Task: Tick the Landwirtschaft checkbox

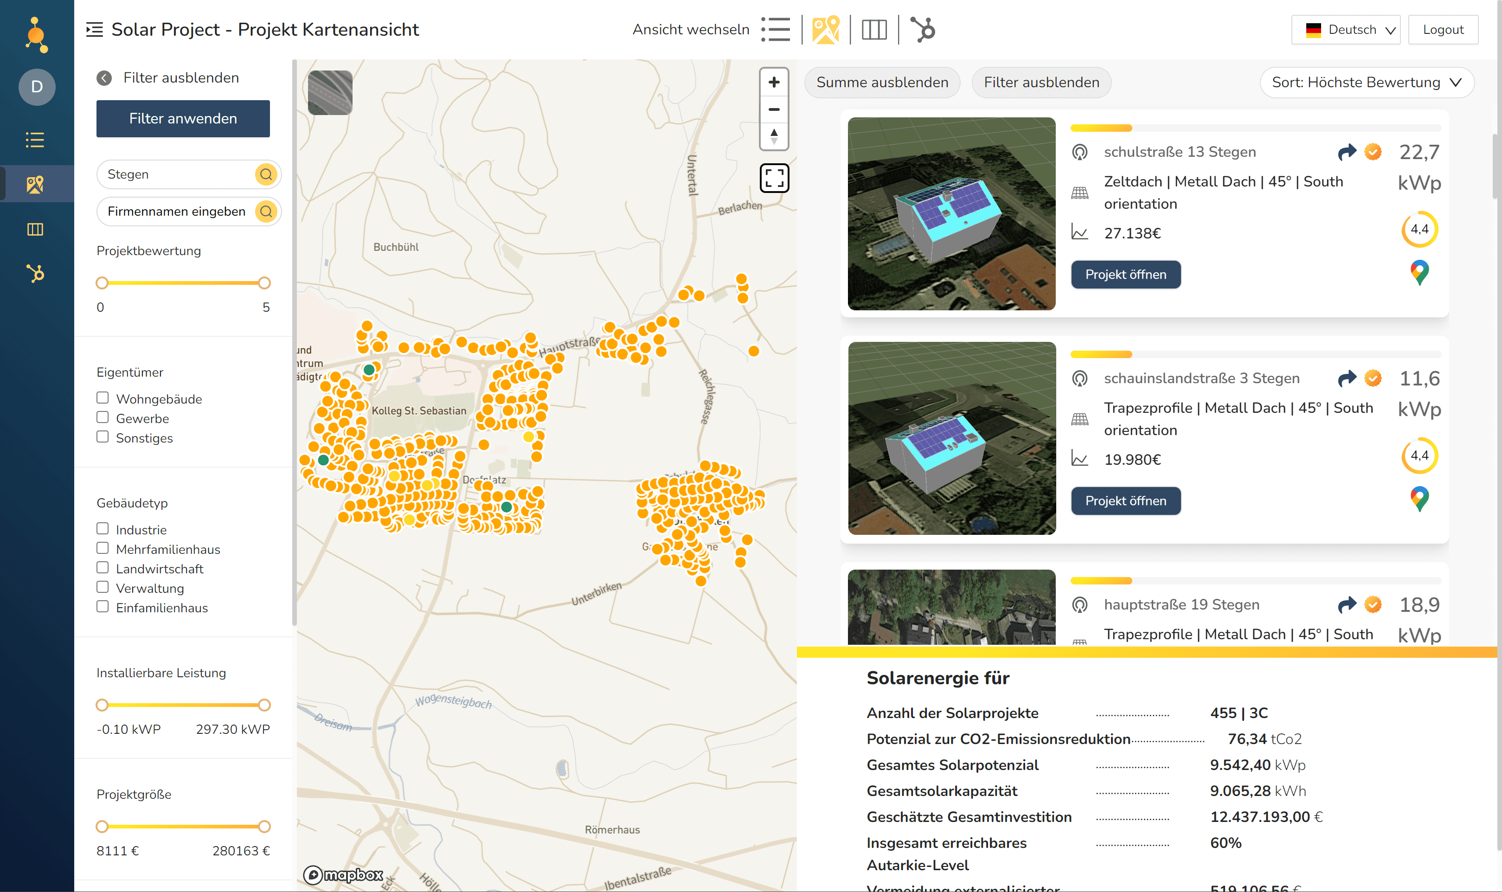Action: coord(103,567)
